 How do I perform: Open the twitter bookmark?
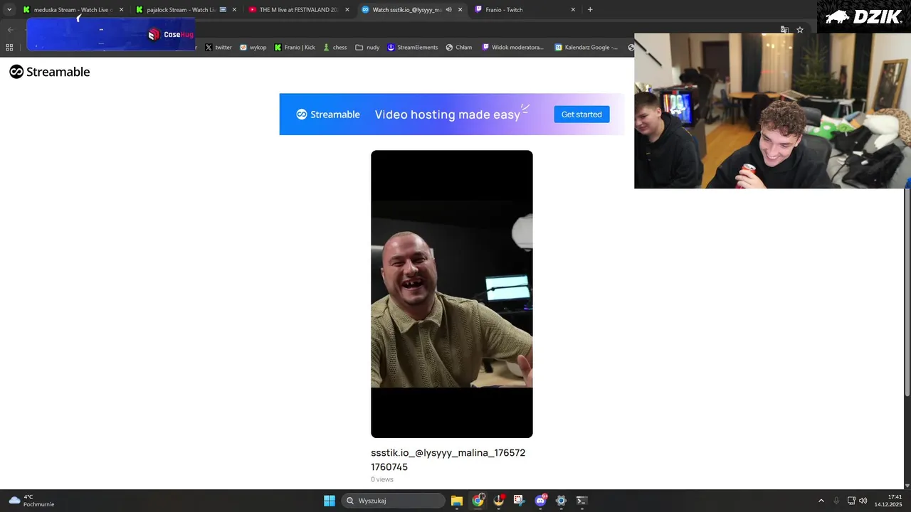218,48
